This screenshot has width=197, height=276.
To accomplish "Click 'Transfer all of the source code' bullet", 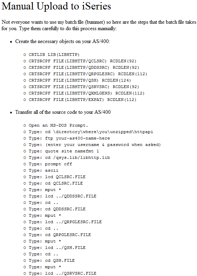I will pyautogui.click(x=63, y=112).
